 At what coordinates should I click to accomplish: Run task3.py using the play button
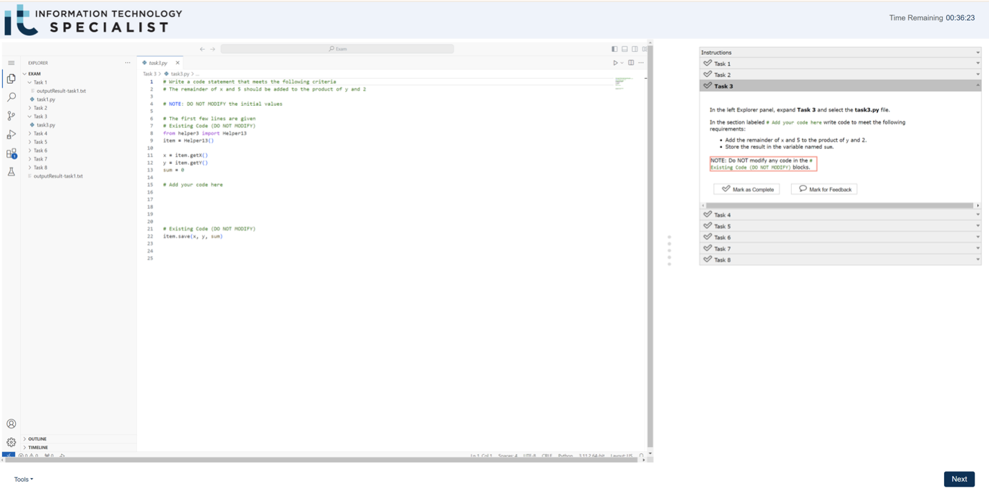tap(615, 62)
